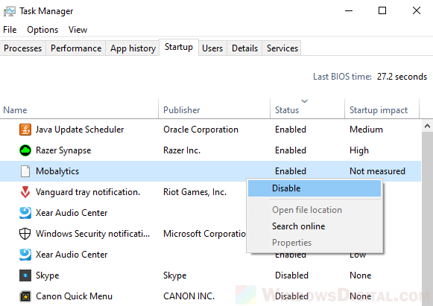Click the Razer Inc. publisher cell
This screenshot has height=306, width=433.
point(182,150)
